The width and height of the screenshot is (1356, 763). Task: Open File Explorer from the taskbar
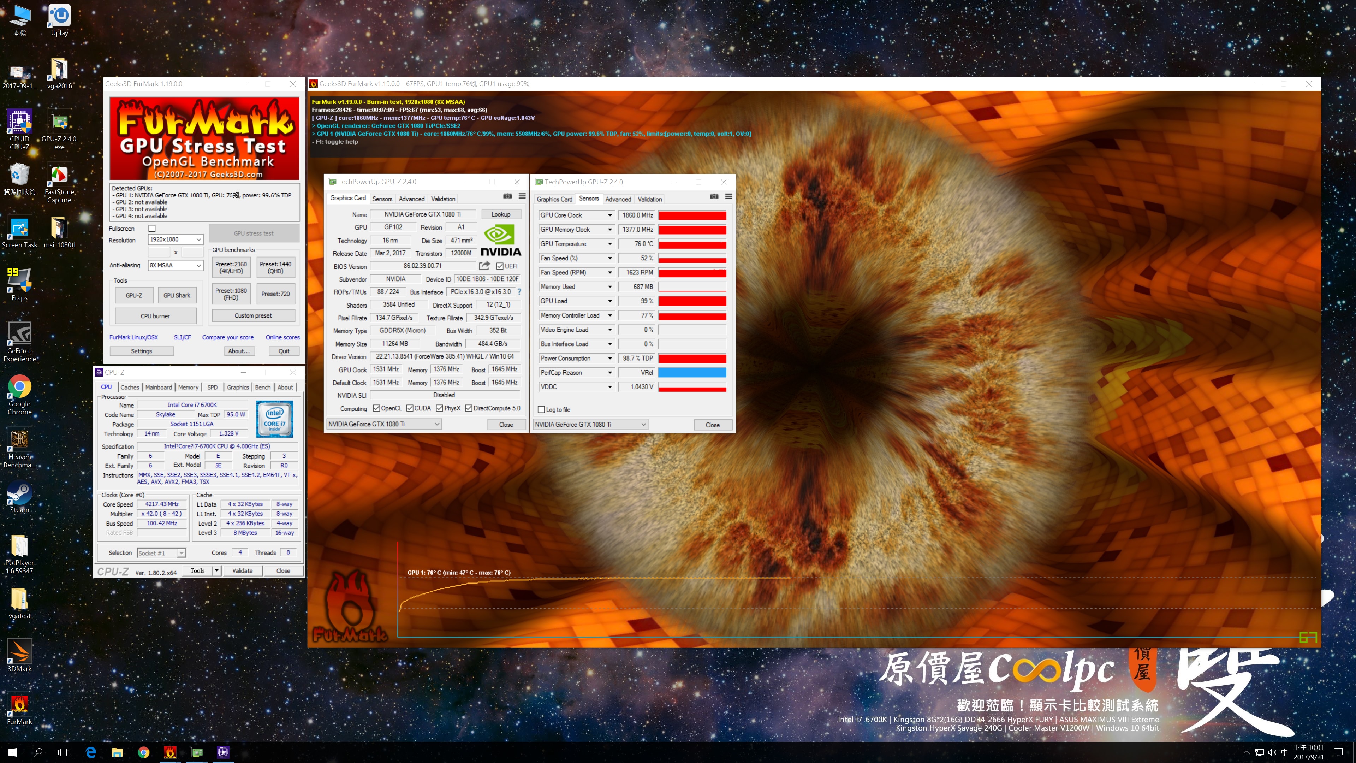(x=117, y=752)
